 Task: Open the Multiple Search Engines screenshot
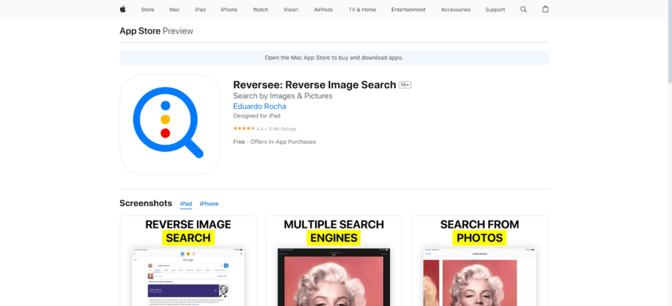pos(333,261)
